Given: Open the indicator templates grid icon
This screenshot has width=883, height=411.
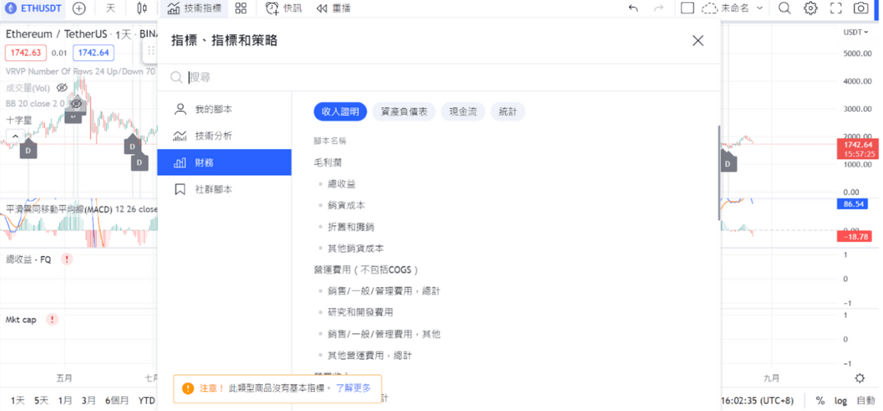Looking at the screenshot, I should tap(241, 8).
